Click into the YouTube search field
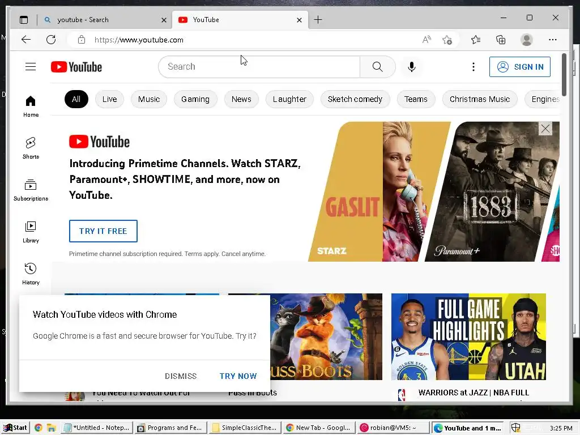580x435 pixels. tap(259, 67)
